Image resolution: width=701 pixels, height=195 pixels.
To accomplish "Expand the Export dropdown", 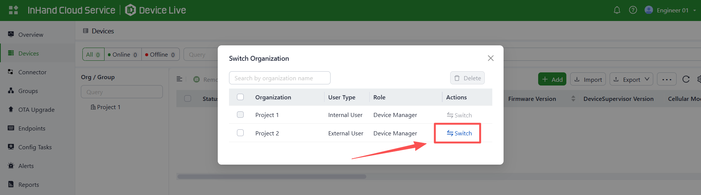I will [x=631, y=79].
